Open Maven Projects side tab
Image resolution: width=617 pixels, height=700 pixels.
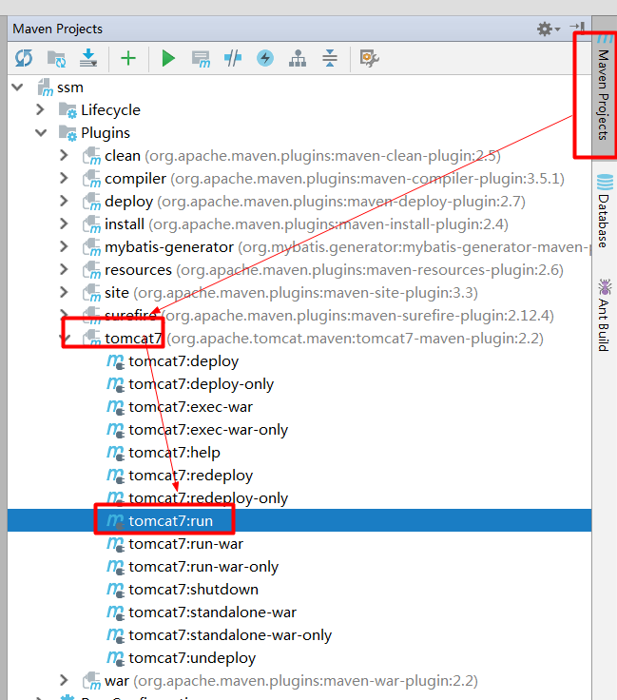pos(604,89)
